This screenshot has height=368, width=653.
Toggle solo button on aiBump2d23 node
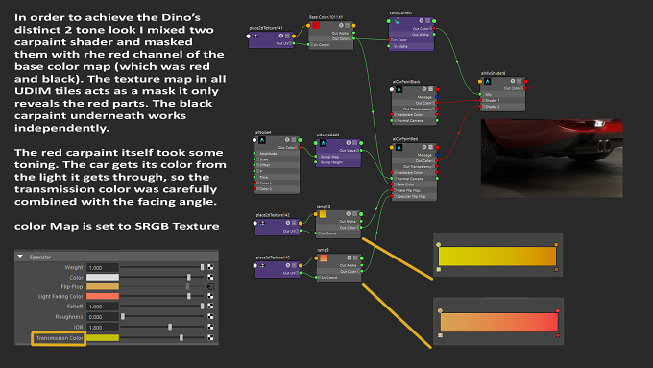(349, 143)
